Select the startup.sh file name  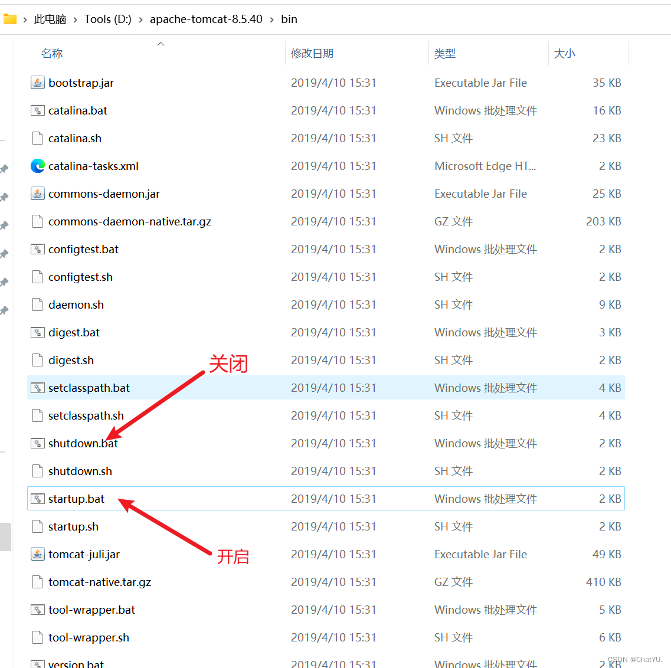coord(73,526)
